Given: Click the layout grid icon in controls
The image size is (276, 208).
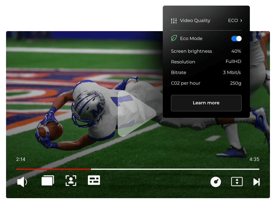Looking at the screenshot, I should 94,180.
